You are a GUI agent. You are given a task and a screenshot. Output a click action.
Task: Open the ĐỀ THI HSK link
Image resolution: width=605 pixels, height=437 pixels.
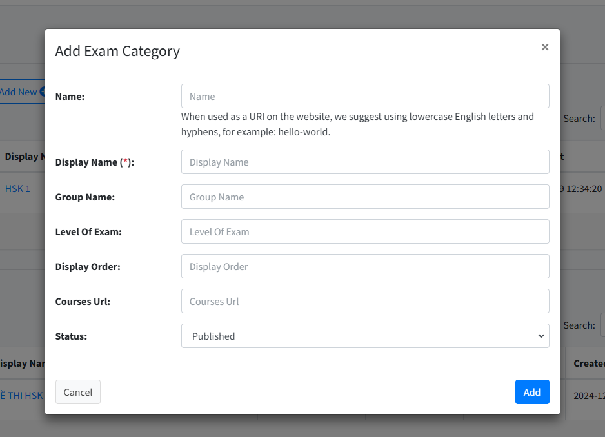tap(21, 395)
